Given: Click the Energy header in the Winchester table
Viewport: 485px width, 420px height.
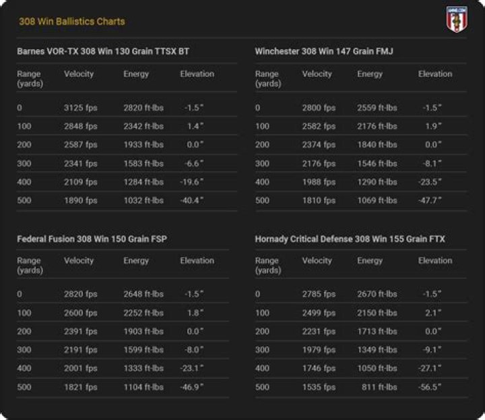Looking at the screenshot, I should (370, 74).
